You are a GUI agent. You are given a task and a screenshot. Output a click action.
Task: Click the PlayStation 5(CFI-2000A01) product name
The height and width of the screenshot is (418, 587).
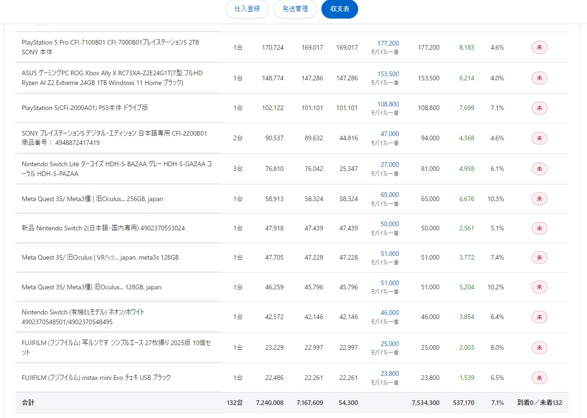click(85, 108)
